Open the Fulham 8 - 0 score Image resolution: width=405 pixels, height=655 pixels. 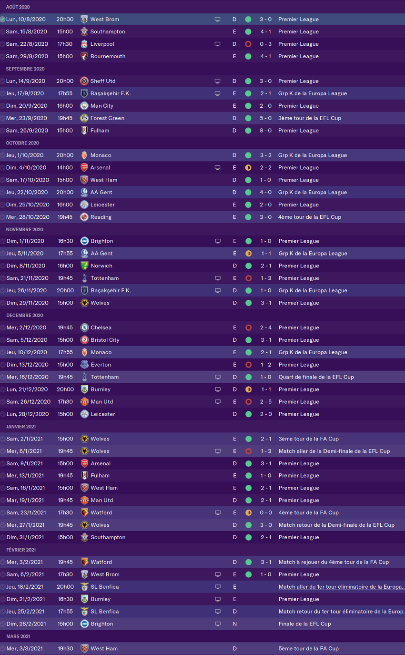[266, 131]
